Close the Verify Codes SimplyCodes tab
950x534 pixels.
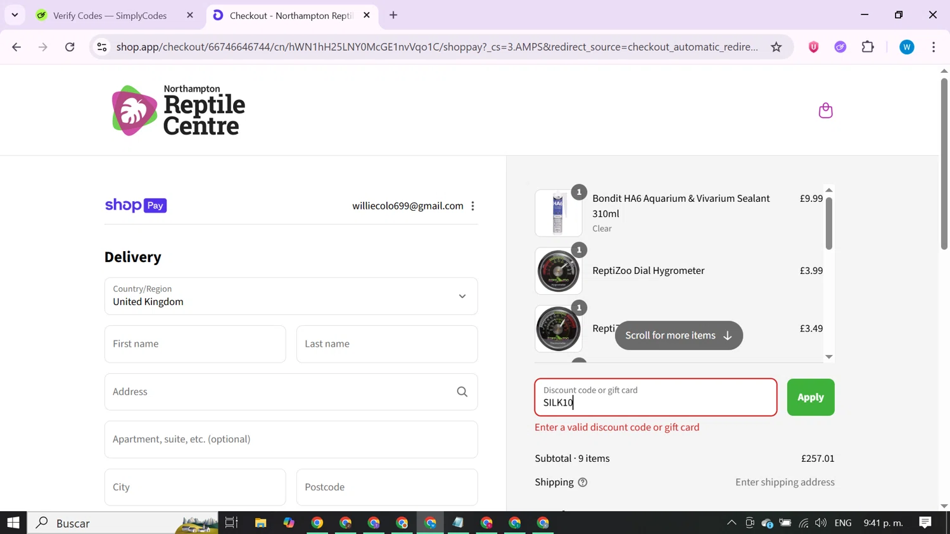pos(190,15)
